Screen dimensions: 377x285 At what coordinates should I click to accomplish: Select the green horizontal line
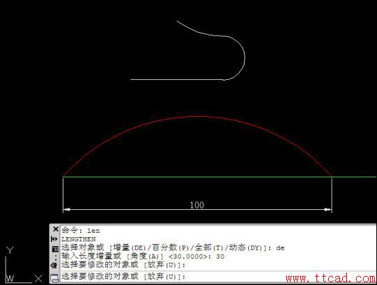pyautogui.click(x=219, y=177)
